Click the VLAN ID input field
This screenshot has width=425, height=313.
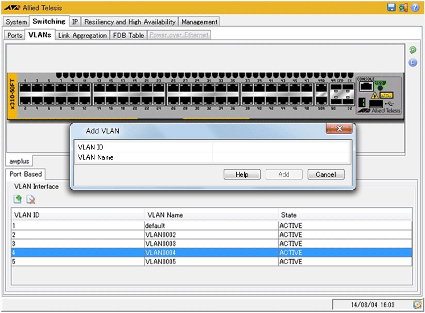pos(280,147)
